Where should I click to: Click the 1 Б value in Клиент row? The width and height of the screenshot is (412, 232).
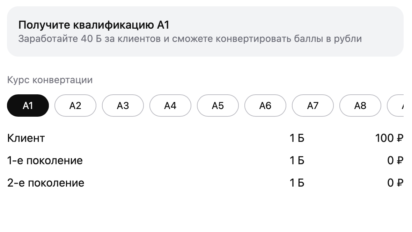[297, 138]
